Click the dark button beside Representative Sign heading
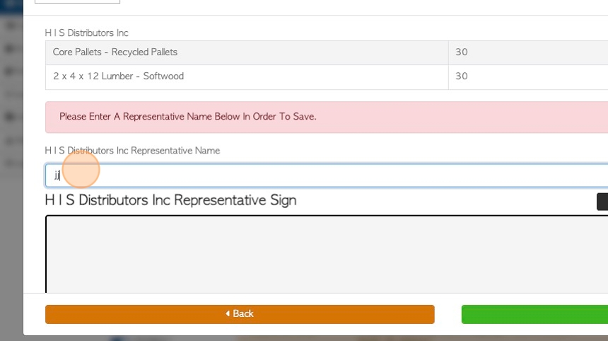This screenshot has height=341, width=608. (x=602, y=202)
